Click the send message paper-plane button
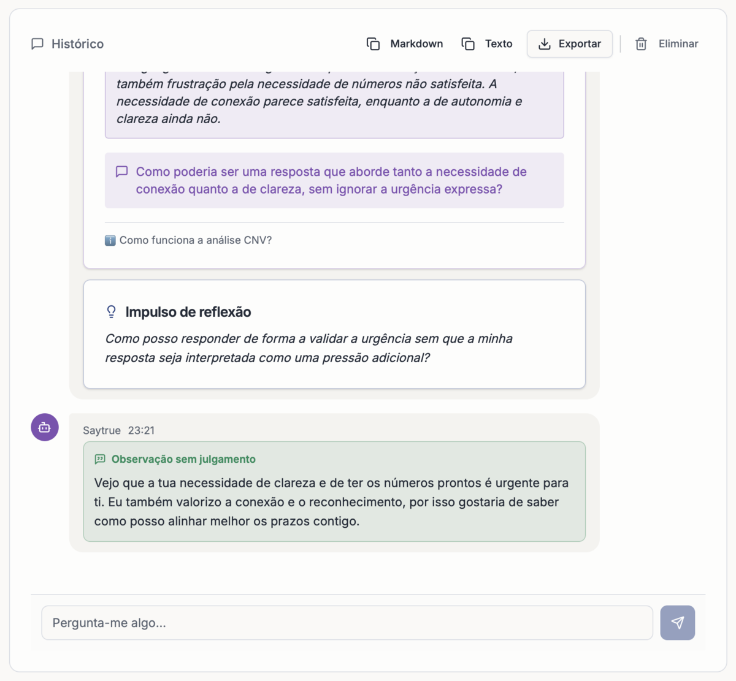 coord(678,623)
